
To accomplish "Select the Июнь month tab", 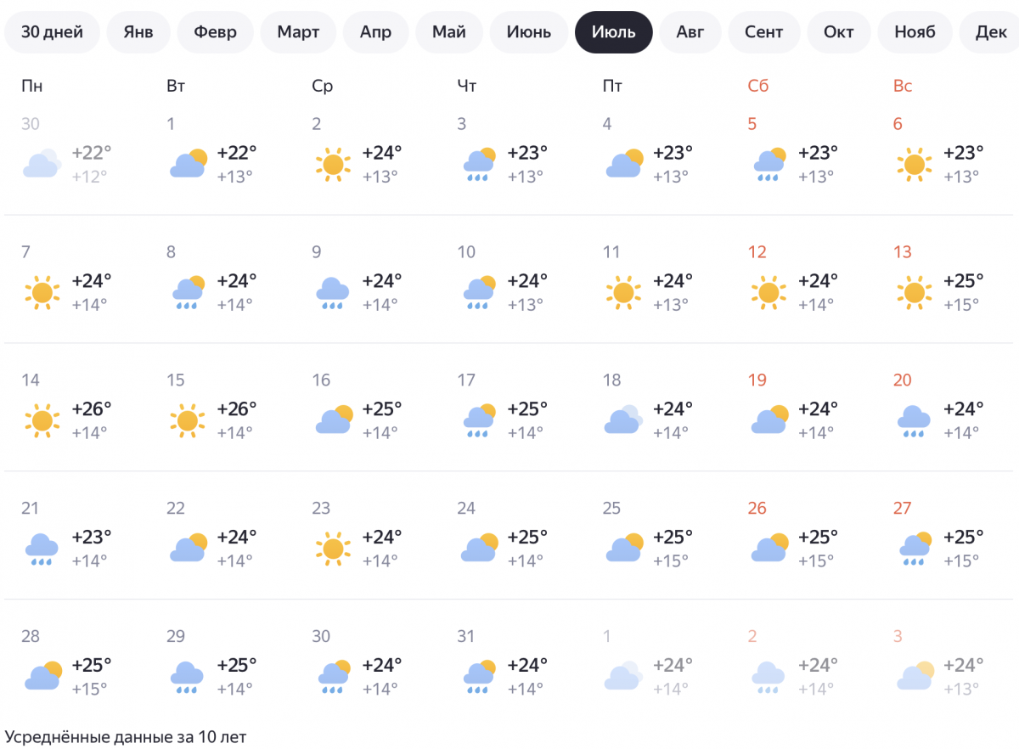I will (x=528, y=32).
